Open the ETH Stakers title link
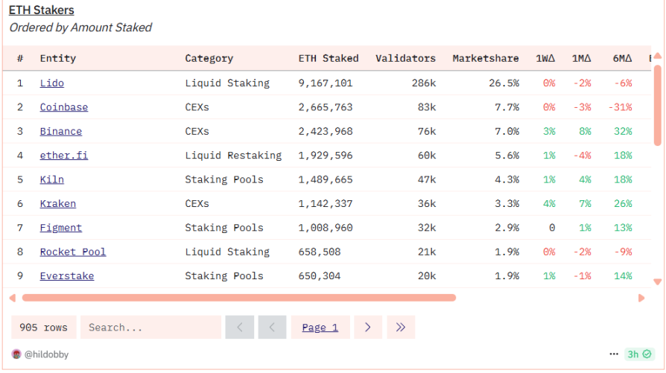This screenshot has width=666, height=373. (41, 10)
